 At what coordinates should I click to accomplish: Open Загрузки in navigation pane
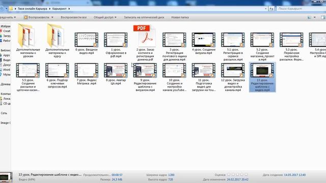pos(5,36)
